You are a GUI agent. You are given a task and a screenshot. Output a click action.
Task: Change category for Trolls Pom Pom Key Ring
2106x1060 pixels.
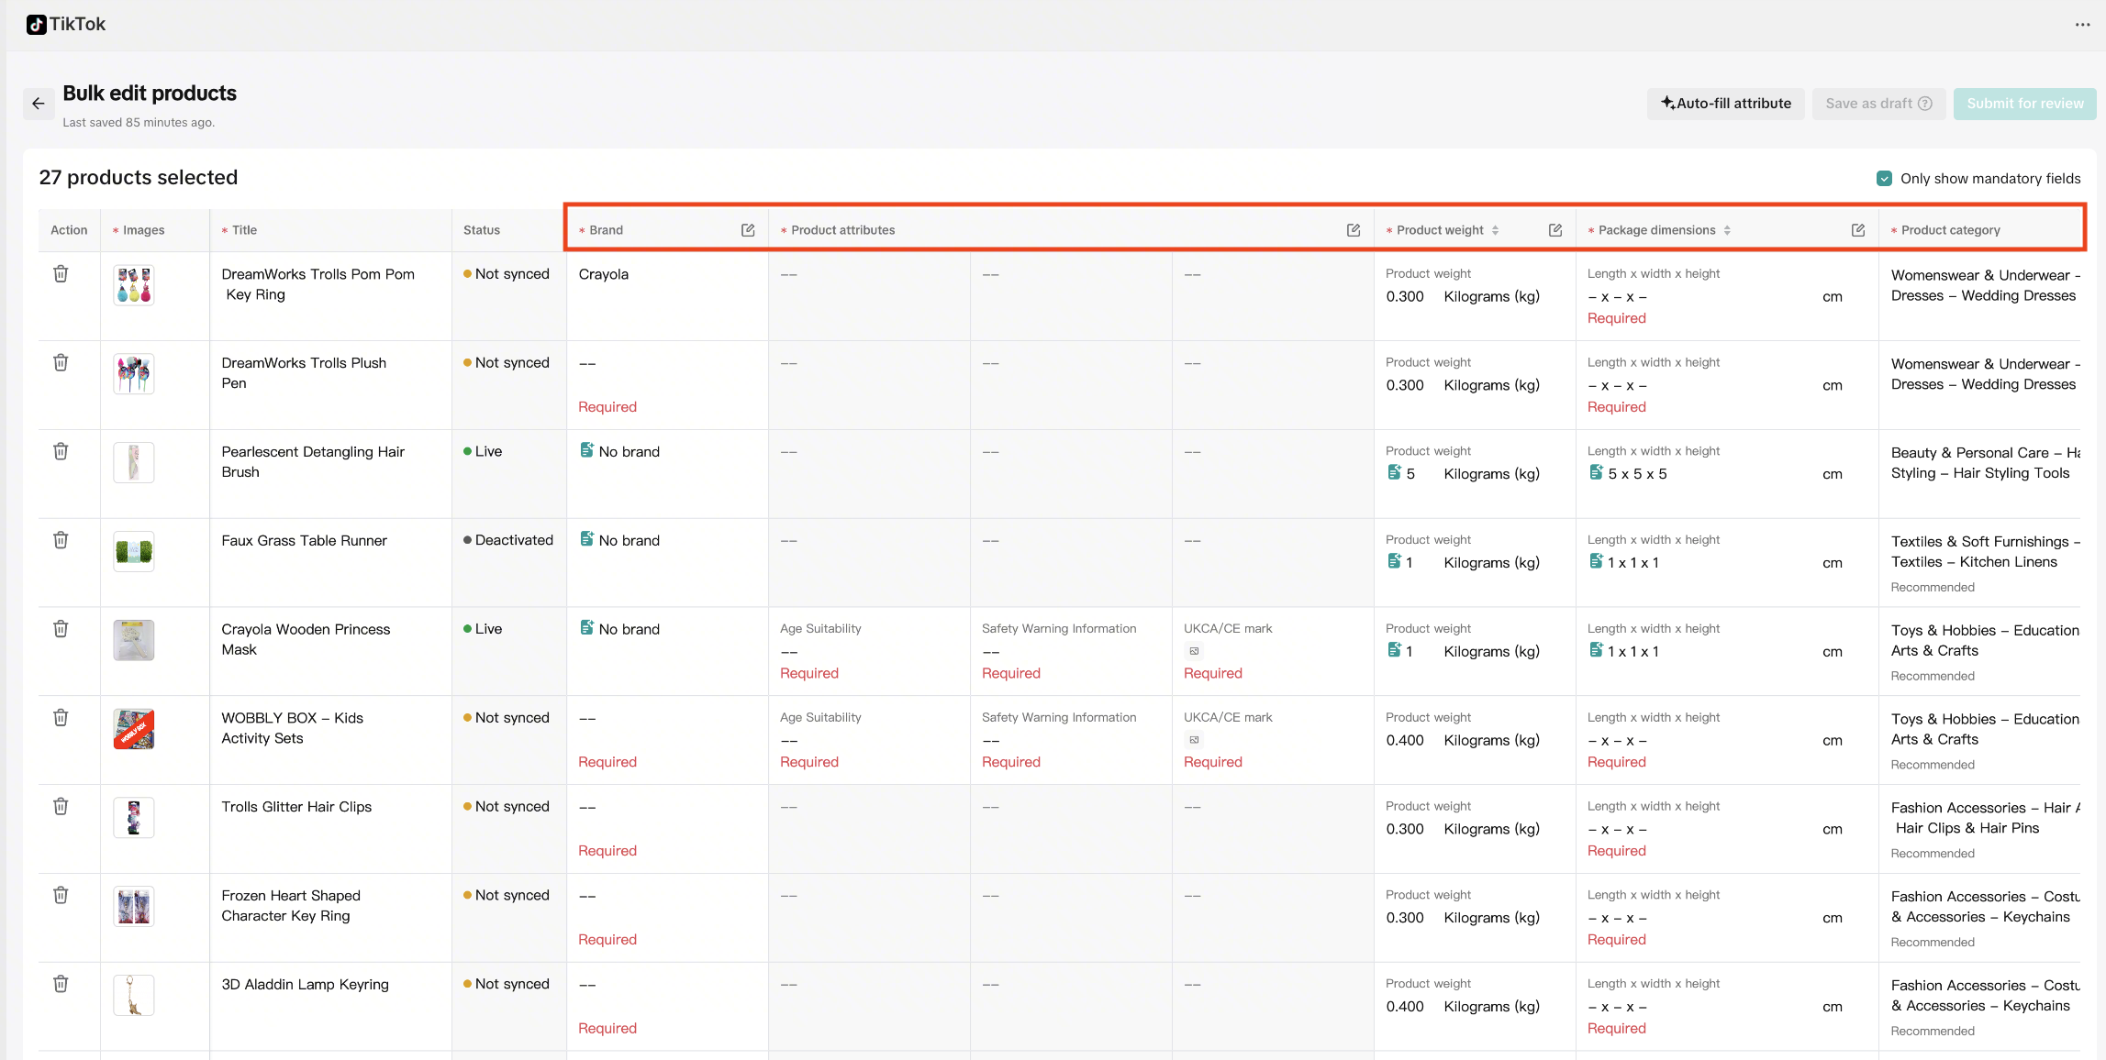(x=1986, y=285)
